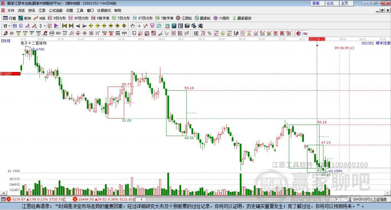The height and width of the screenshot is (210, 391).
Task: Select the percent % retracement tool
Action: click(x=210, y=33)
